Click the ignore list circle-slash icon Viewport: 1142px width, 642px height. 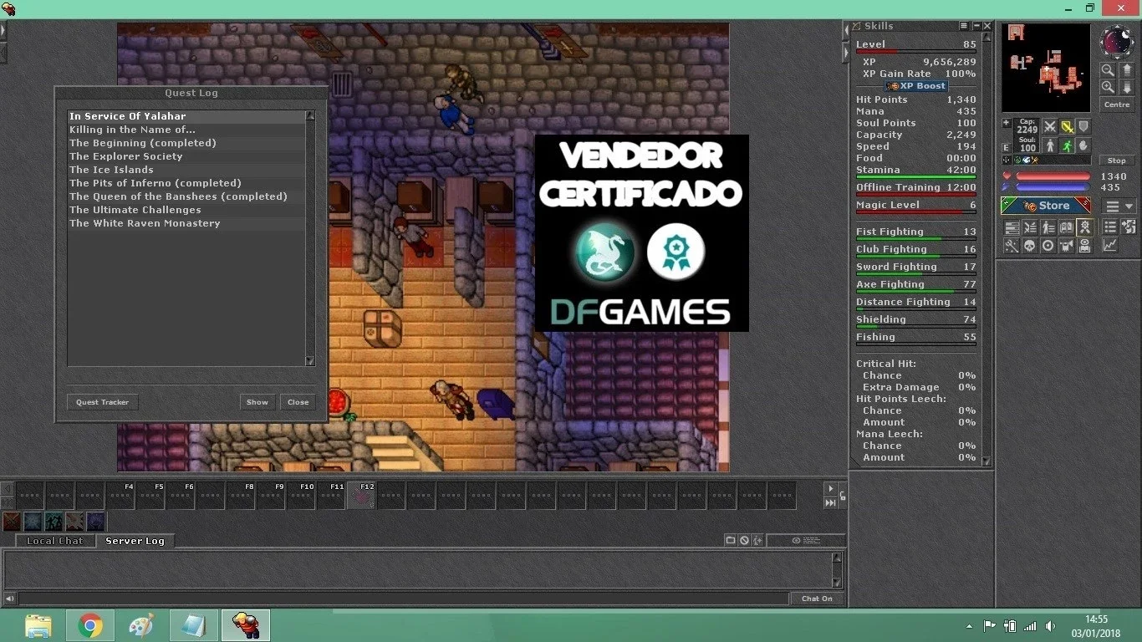tap(744, 541)
